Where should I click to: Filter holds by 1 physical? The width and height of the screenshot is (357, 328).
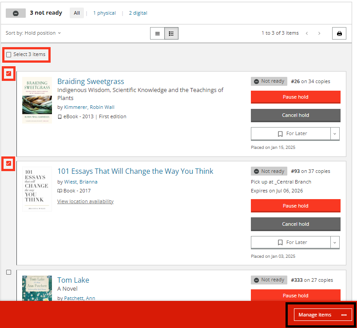coord(104,13)
